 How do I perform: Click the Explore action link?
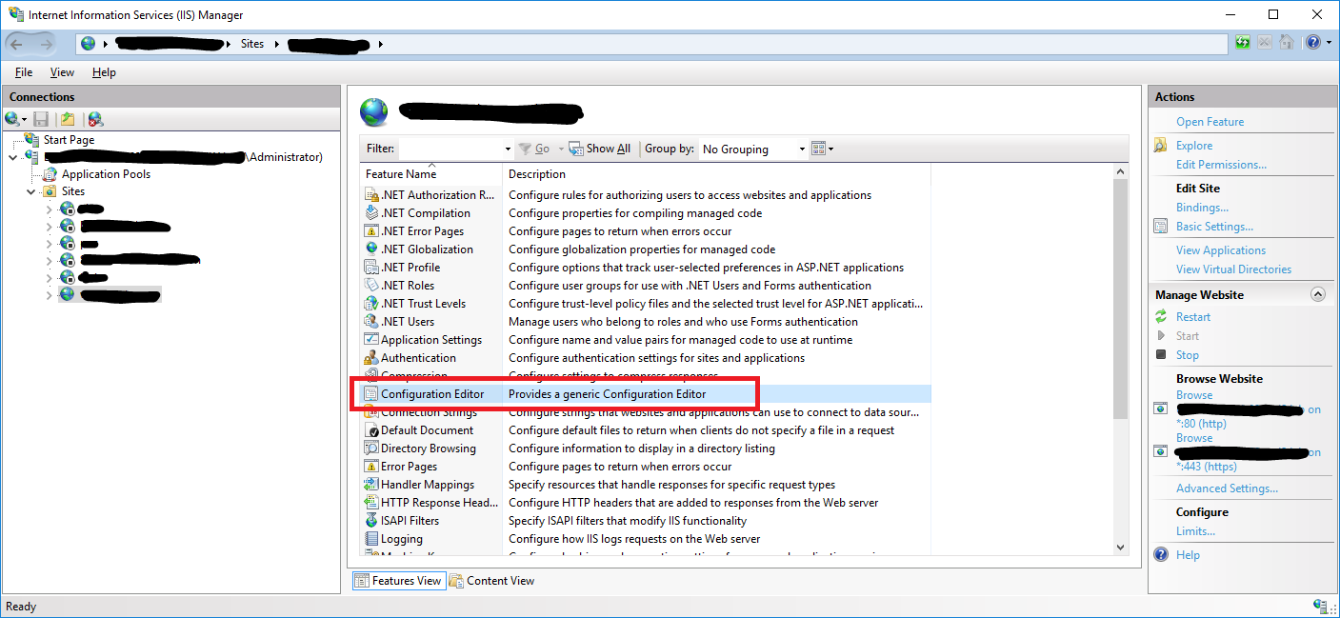[x=1194, y=146]
